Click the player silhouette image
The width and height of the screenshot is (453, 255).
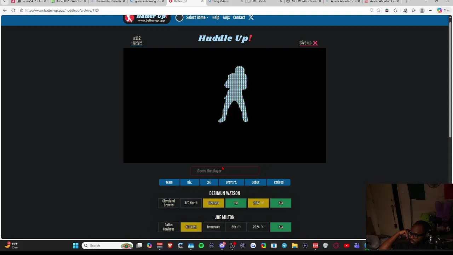[234, 94]
